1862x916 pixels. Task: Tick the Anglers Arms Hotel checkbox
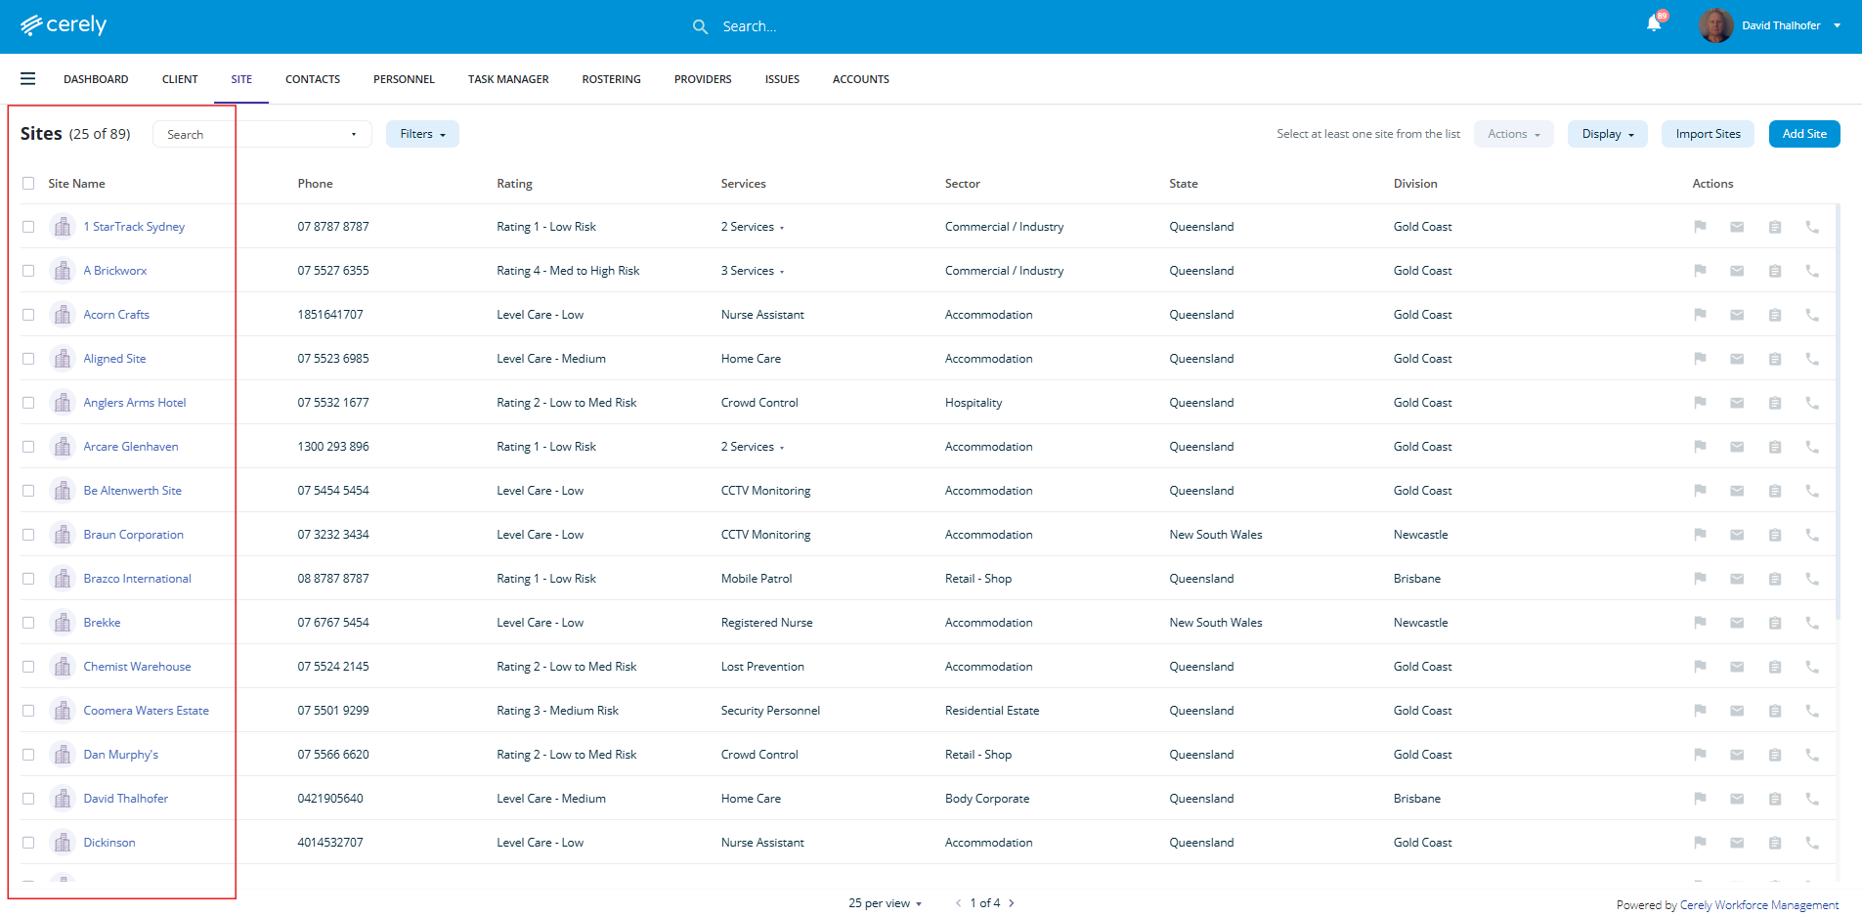pyautogui.click(x=28, y=403)
